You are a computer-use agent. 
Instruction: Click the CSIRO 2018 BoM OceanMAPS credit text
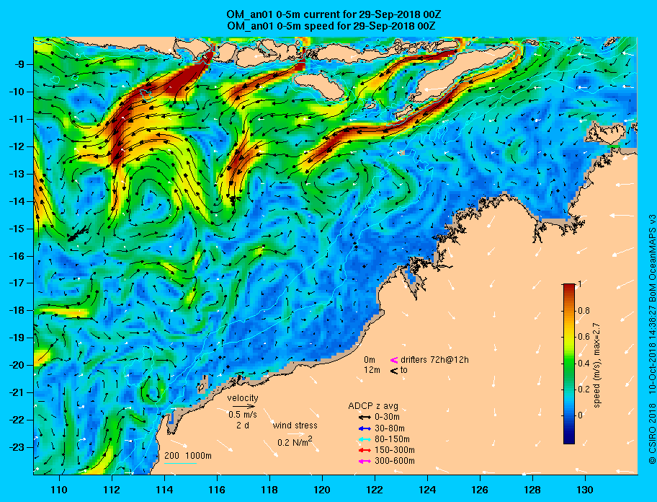pos(651,340)
